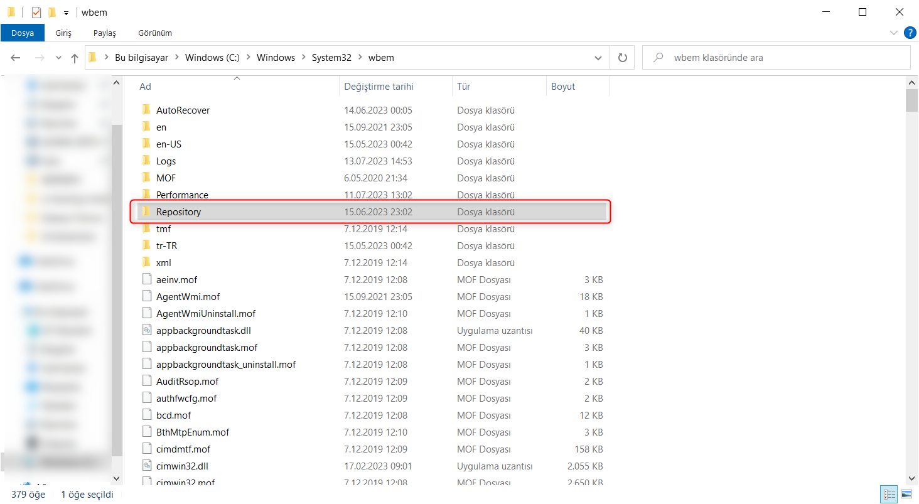Click New folder icon in Quick Access toolbar
Screen dimensions: 919x504
point(51,12)
